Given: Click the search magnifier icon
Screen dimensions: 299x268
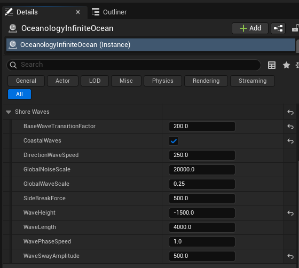Looking at the screenshot, I should (x=13, y=65).
